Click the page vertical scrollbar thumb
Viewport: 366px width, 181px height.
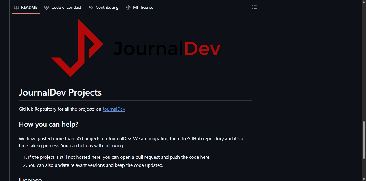pos(364,140)
